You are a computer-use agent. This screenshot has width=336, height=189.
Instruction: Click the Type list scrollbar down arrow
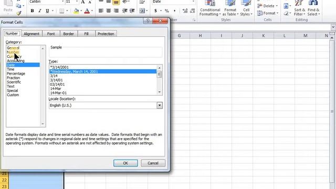pyautogui.click(x=160, y=92)
